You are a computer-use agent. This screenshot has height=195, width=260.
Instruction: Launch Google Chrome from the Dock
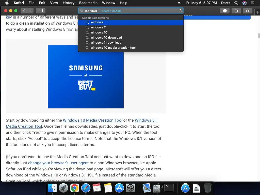(x=74, y=188)
